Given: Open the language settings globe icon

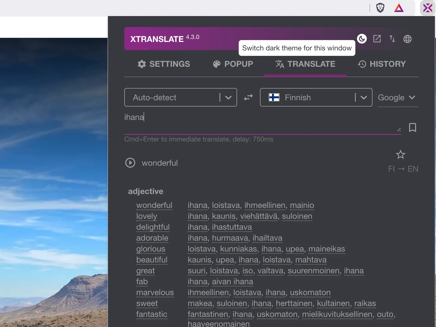Looking at the screenshot, I should (407, 39).
